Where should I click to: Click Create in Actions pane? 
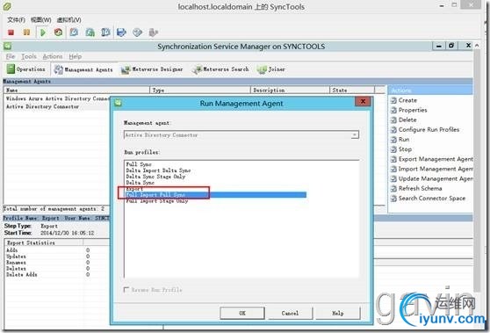[x=407, y=100]
